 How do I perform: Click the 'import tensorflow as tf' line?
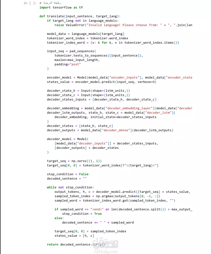coord(61,7)
